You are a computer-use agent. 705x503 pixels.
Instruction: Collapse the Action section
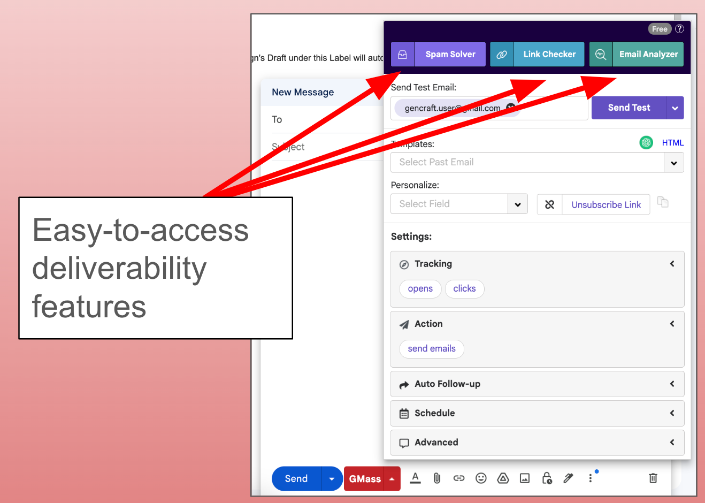672,324
